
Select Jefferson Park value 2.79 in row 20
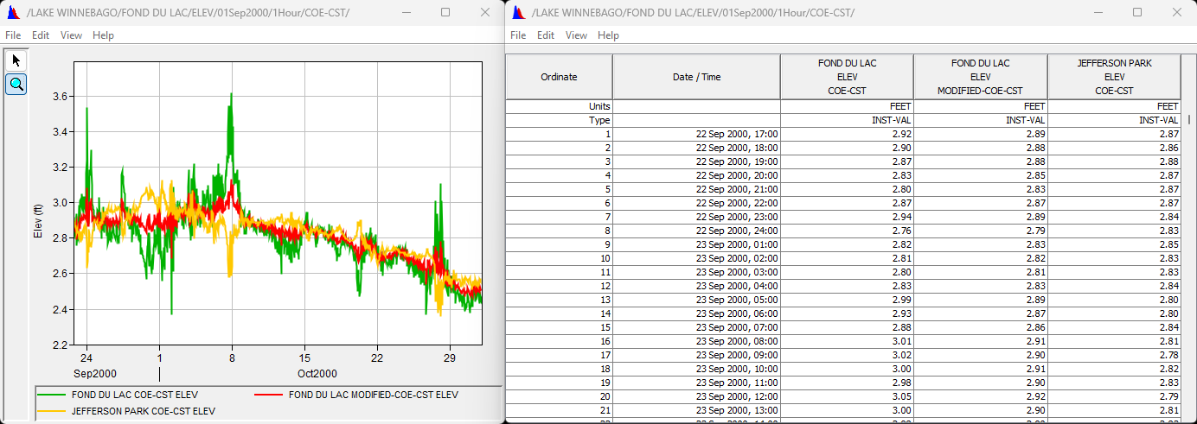(1114, 396)
